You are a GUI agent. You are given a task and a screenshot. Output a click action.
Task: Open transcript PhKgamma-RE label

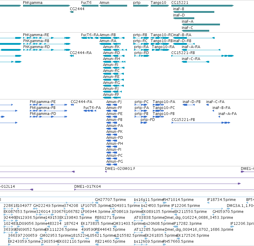(x=36, y=35)
